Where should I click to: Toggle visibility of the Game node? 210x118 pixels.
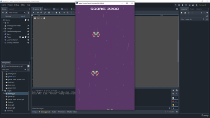click(x=28, y=20)
